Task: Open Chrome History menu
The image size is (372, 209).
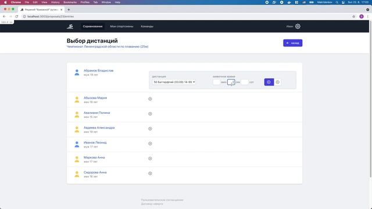Action: click(x=55, y=2)
